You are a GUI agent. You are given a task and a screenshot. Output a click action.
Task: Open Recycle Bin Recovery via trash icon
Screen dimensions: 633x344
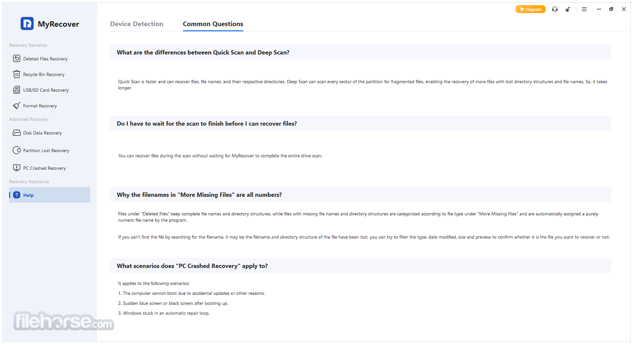pos(16,74)
